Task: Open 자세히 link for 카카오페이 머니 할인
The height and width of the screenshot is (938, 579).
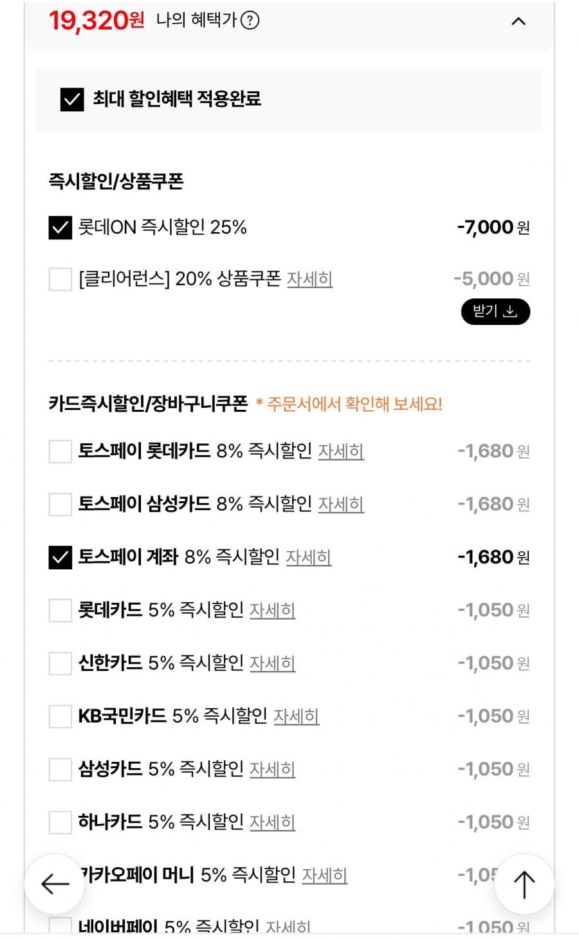Action: (x=324, y=875)
